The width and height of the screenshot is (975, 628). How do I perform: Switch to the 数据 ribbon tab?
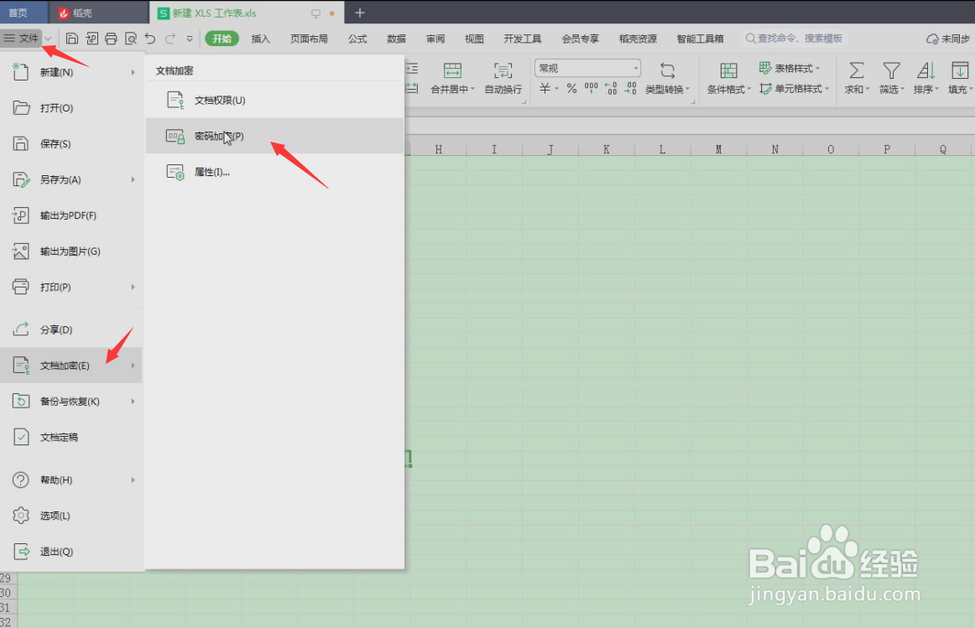point(396,39)
